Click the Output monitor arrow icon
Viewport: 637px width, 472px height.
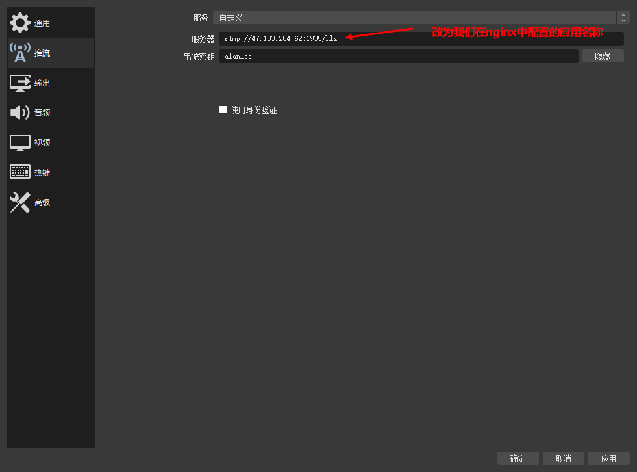(x=20, y=83)
